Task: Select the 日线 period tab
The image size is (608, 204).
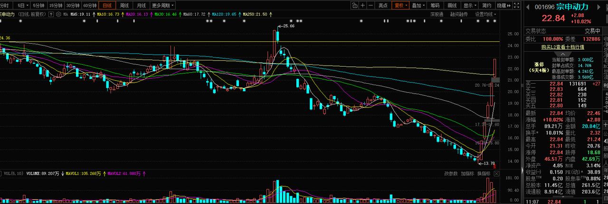Action: (107, 6)
